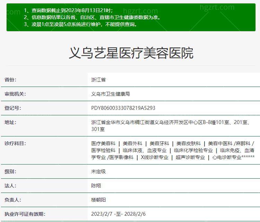Click the item 临床化学检验专业
The width and height of the screenshot is (260, 222).
pyautogui.click(x=193, y=150)
